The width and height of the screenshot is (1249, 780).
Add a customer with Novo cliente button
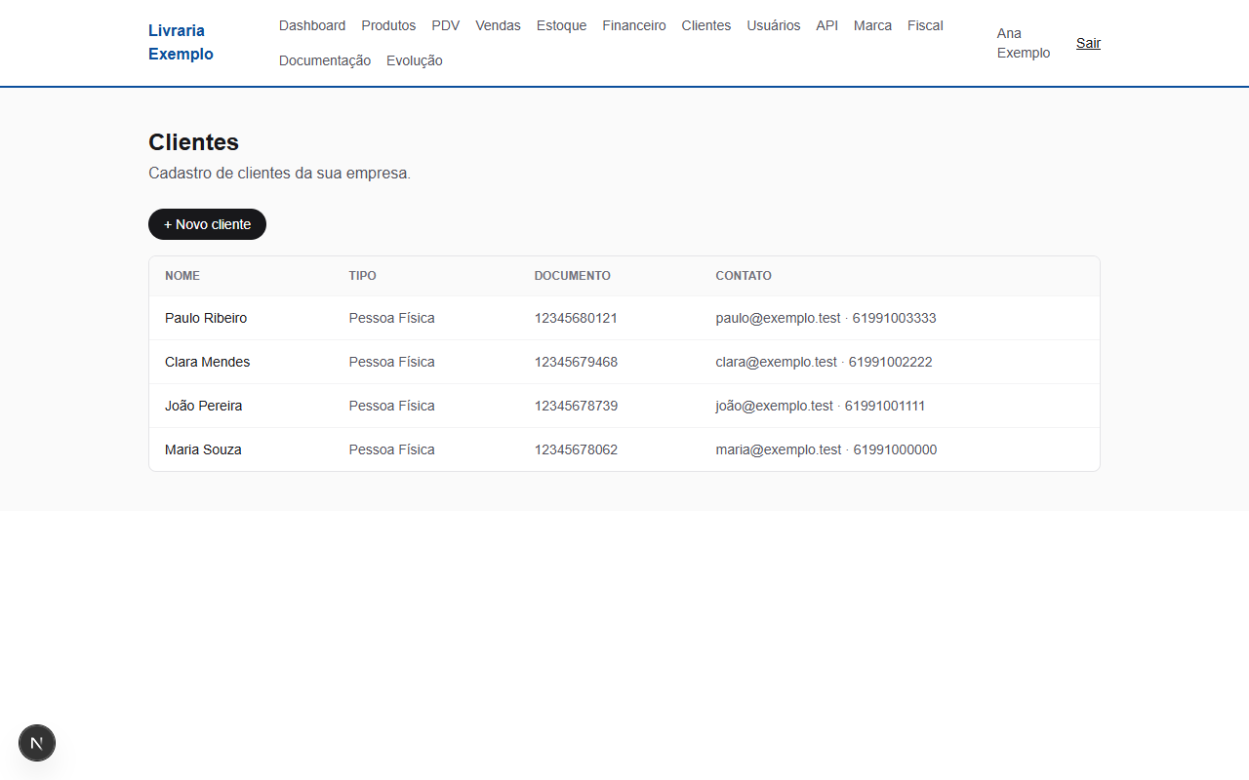[x=207, y=224]
